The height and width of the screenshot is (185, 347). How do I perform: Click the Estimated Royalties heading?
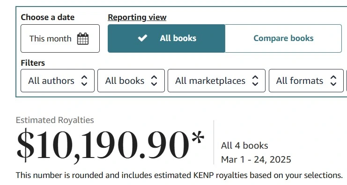tap(55, 120)
